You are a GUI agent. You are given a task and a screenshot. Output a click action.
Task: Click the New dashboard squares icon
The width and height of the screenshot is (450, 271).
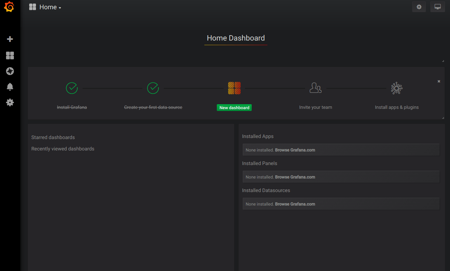pyautogui.click(x=234, y=88)
